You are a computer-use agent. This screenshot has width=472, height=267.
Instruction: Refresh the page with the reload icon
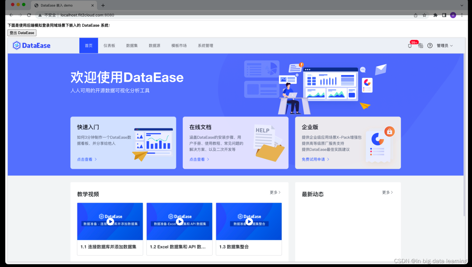(x=29, y=15)
